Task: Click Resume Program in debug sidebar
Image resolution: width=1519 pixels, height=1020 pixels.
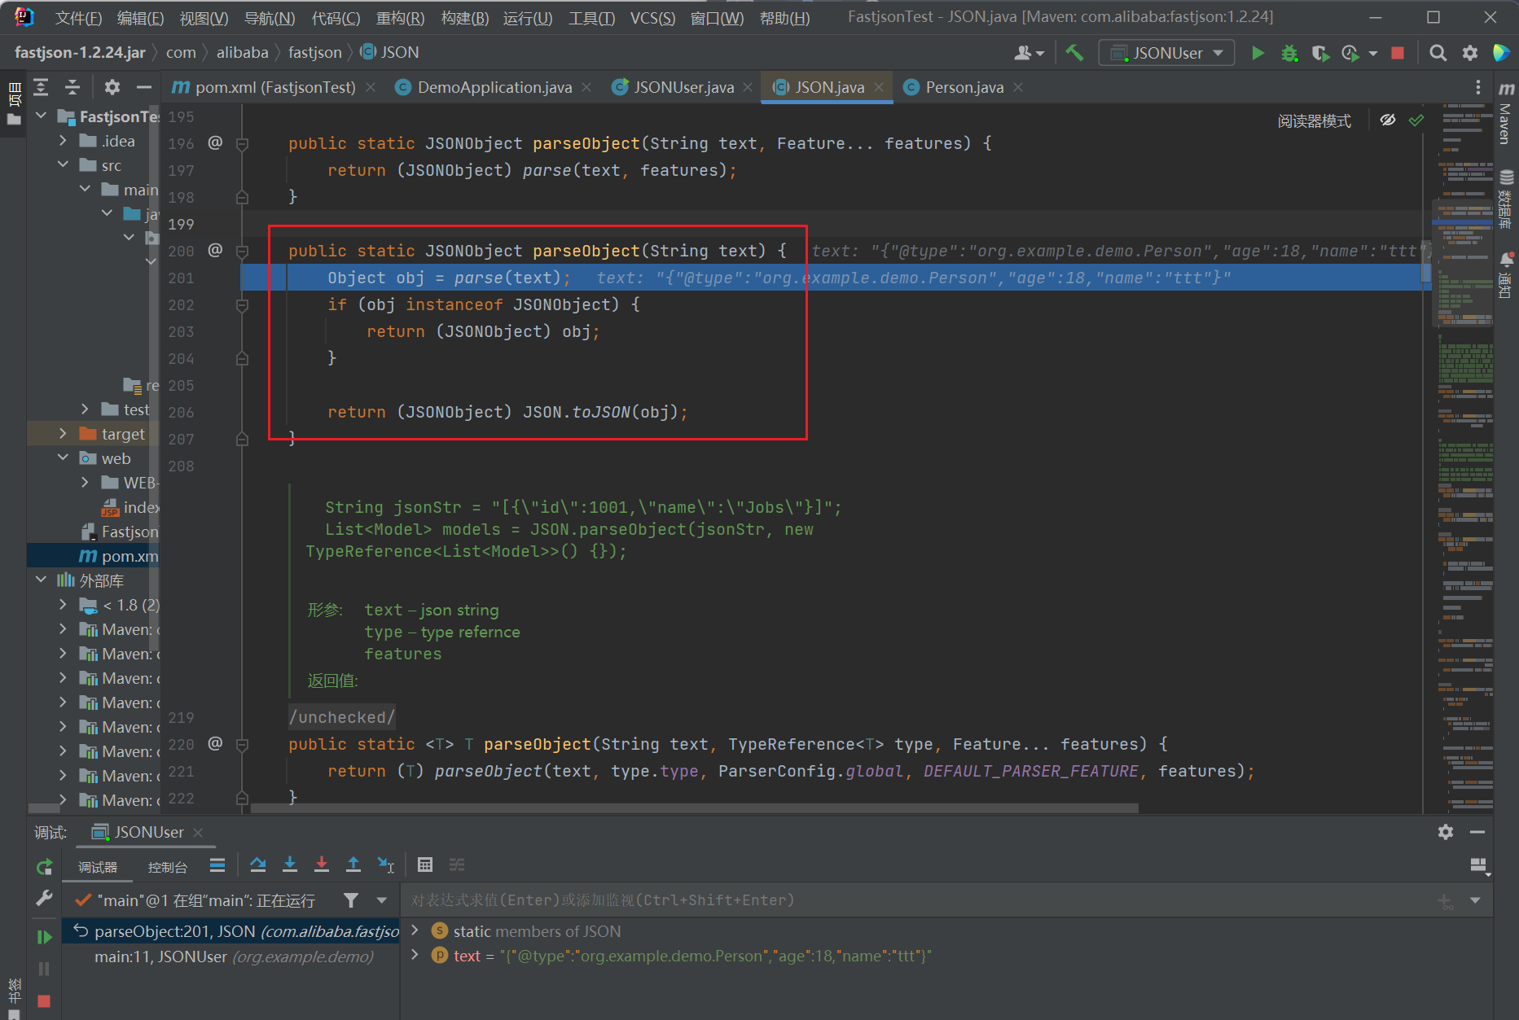Action: 44,937
